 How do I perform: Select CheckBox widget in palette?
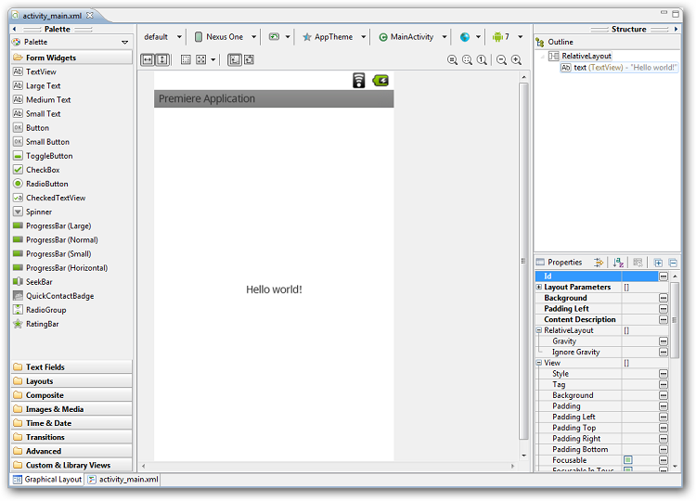(x=42, y=170)
